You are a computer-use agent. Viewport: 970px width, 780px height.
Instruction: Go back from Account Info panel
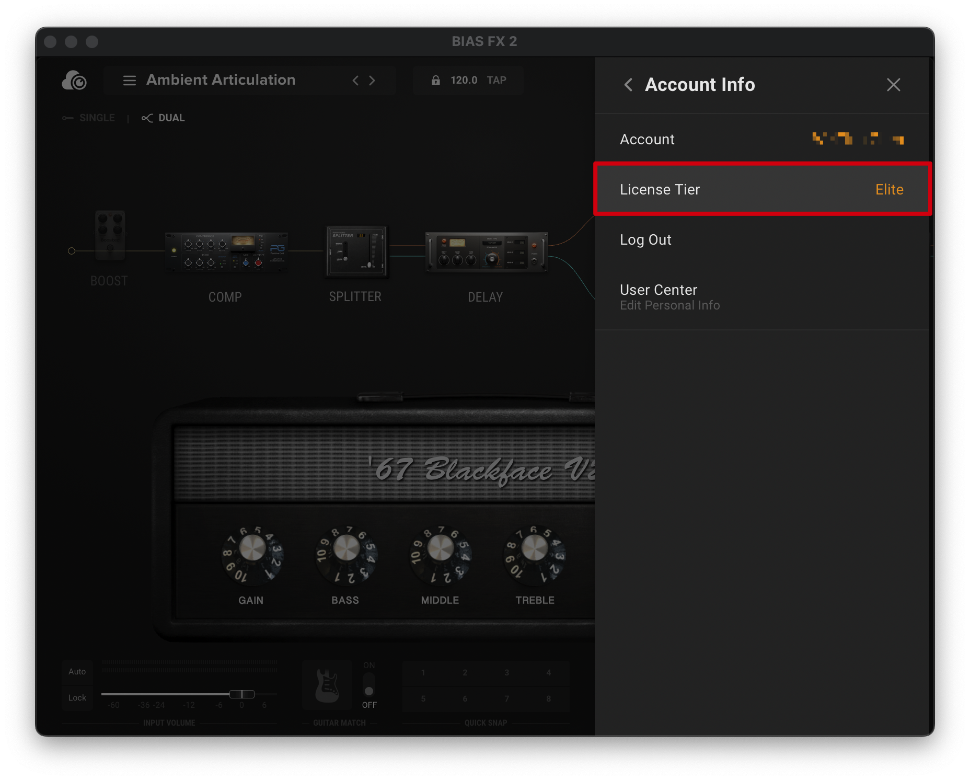pyautogui.click(x=628, y=85)
